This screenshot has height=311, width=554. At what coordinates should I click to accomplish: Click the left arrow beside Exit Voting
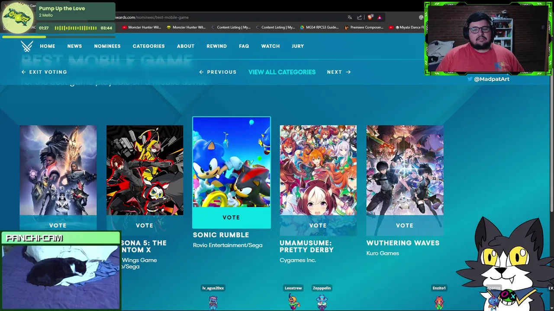[24, 72]
